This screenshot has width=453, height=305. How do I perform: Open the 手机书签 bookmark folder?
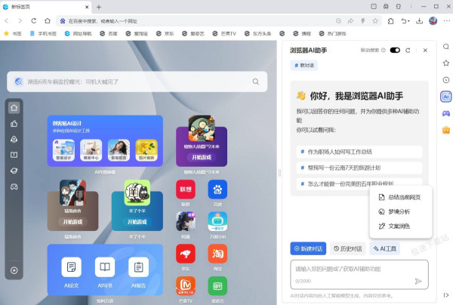tap(43, 33)
